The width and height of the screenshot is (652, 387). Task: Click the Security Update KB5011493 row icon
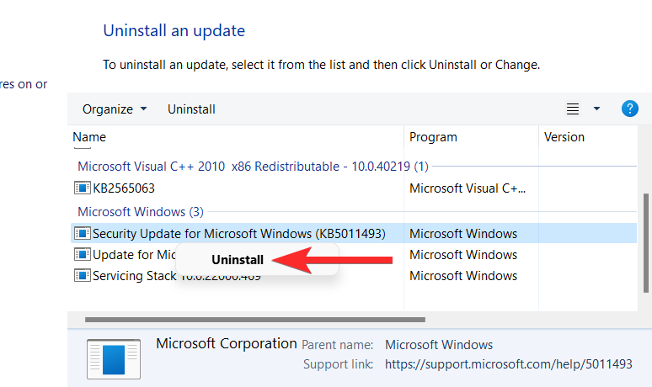pos(83,233)
